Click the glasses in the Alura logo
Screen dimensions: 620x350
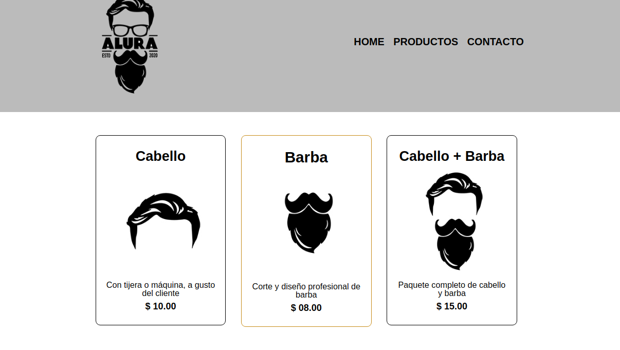(131, 30)
